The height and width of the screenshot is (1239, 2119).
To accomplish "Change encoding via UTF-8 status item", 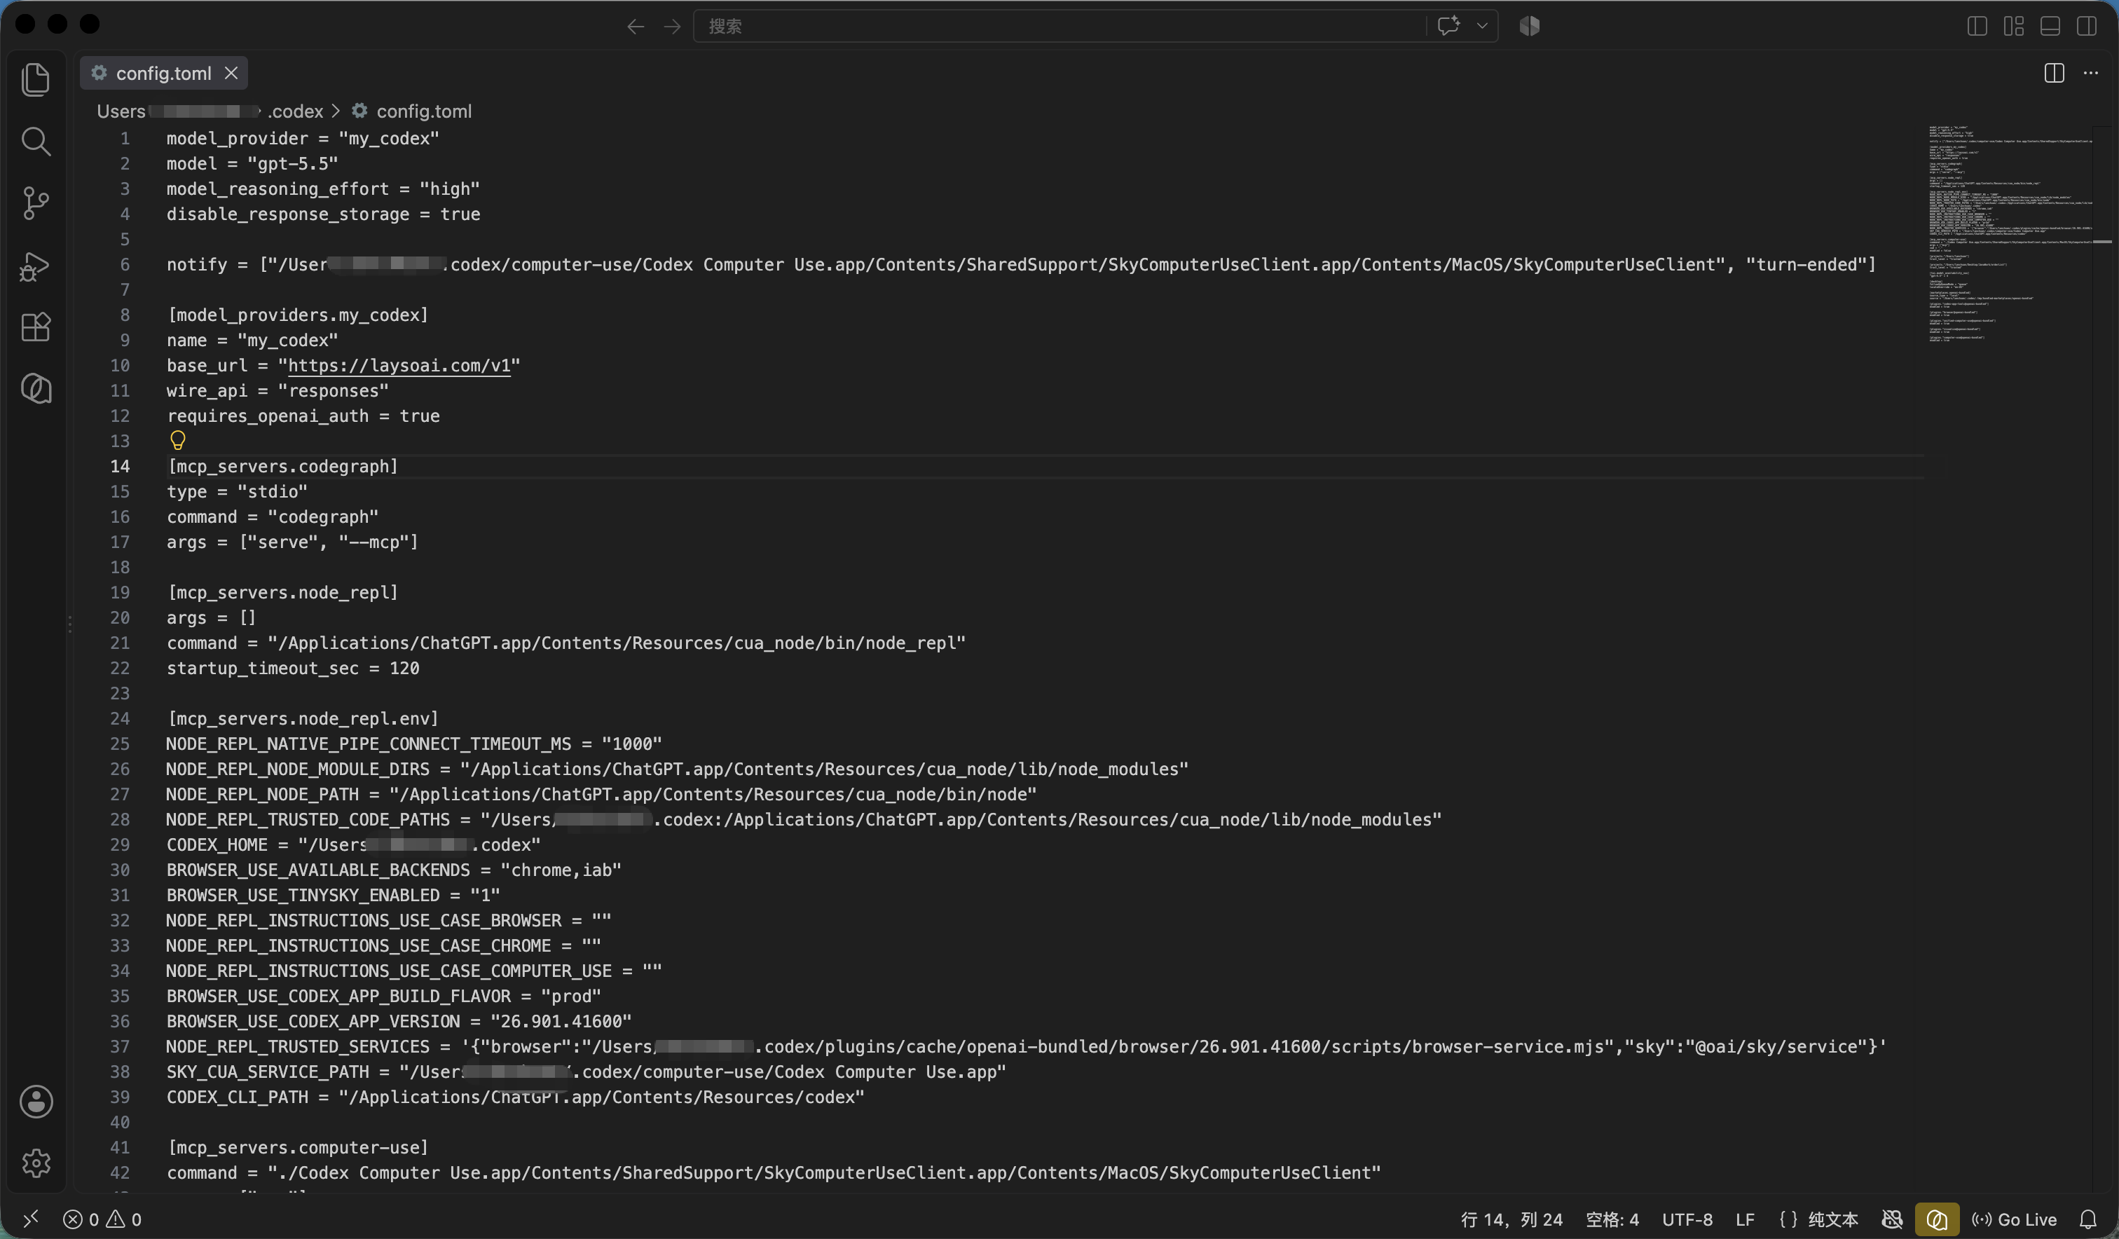I will 1687,1219.
